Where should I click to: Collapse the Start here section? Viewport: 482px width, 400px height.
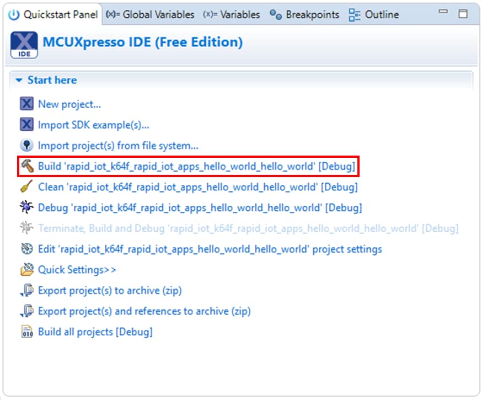click(x=19, y=81)
